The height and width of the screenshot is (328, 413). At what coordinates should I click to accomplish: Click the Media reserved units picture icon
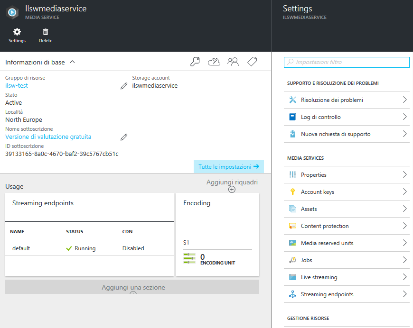[292, 243]
